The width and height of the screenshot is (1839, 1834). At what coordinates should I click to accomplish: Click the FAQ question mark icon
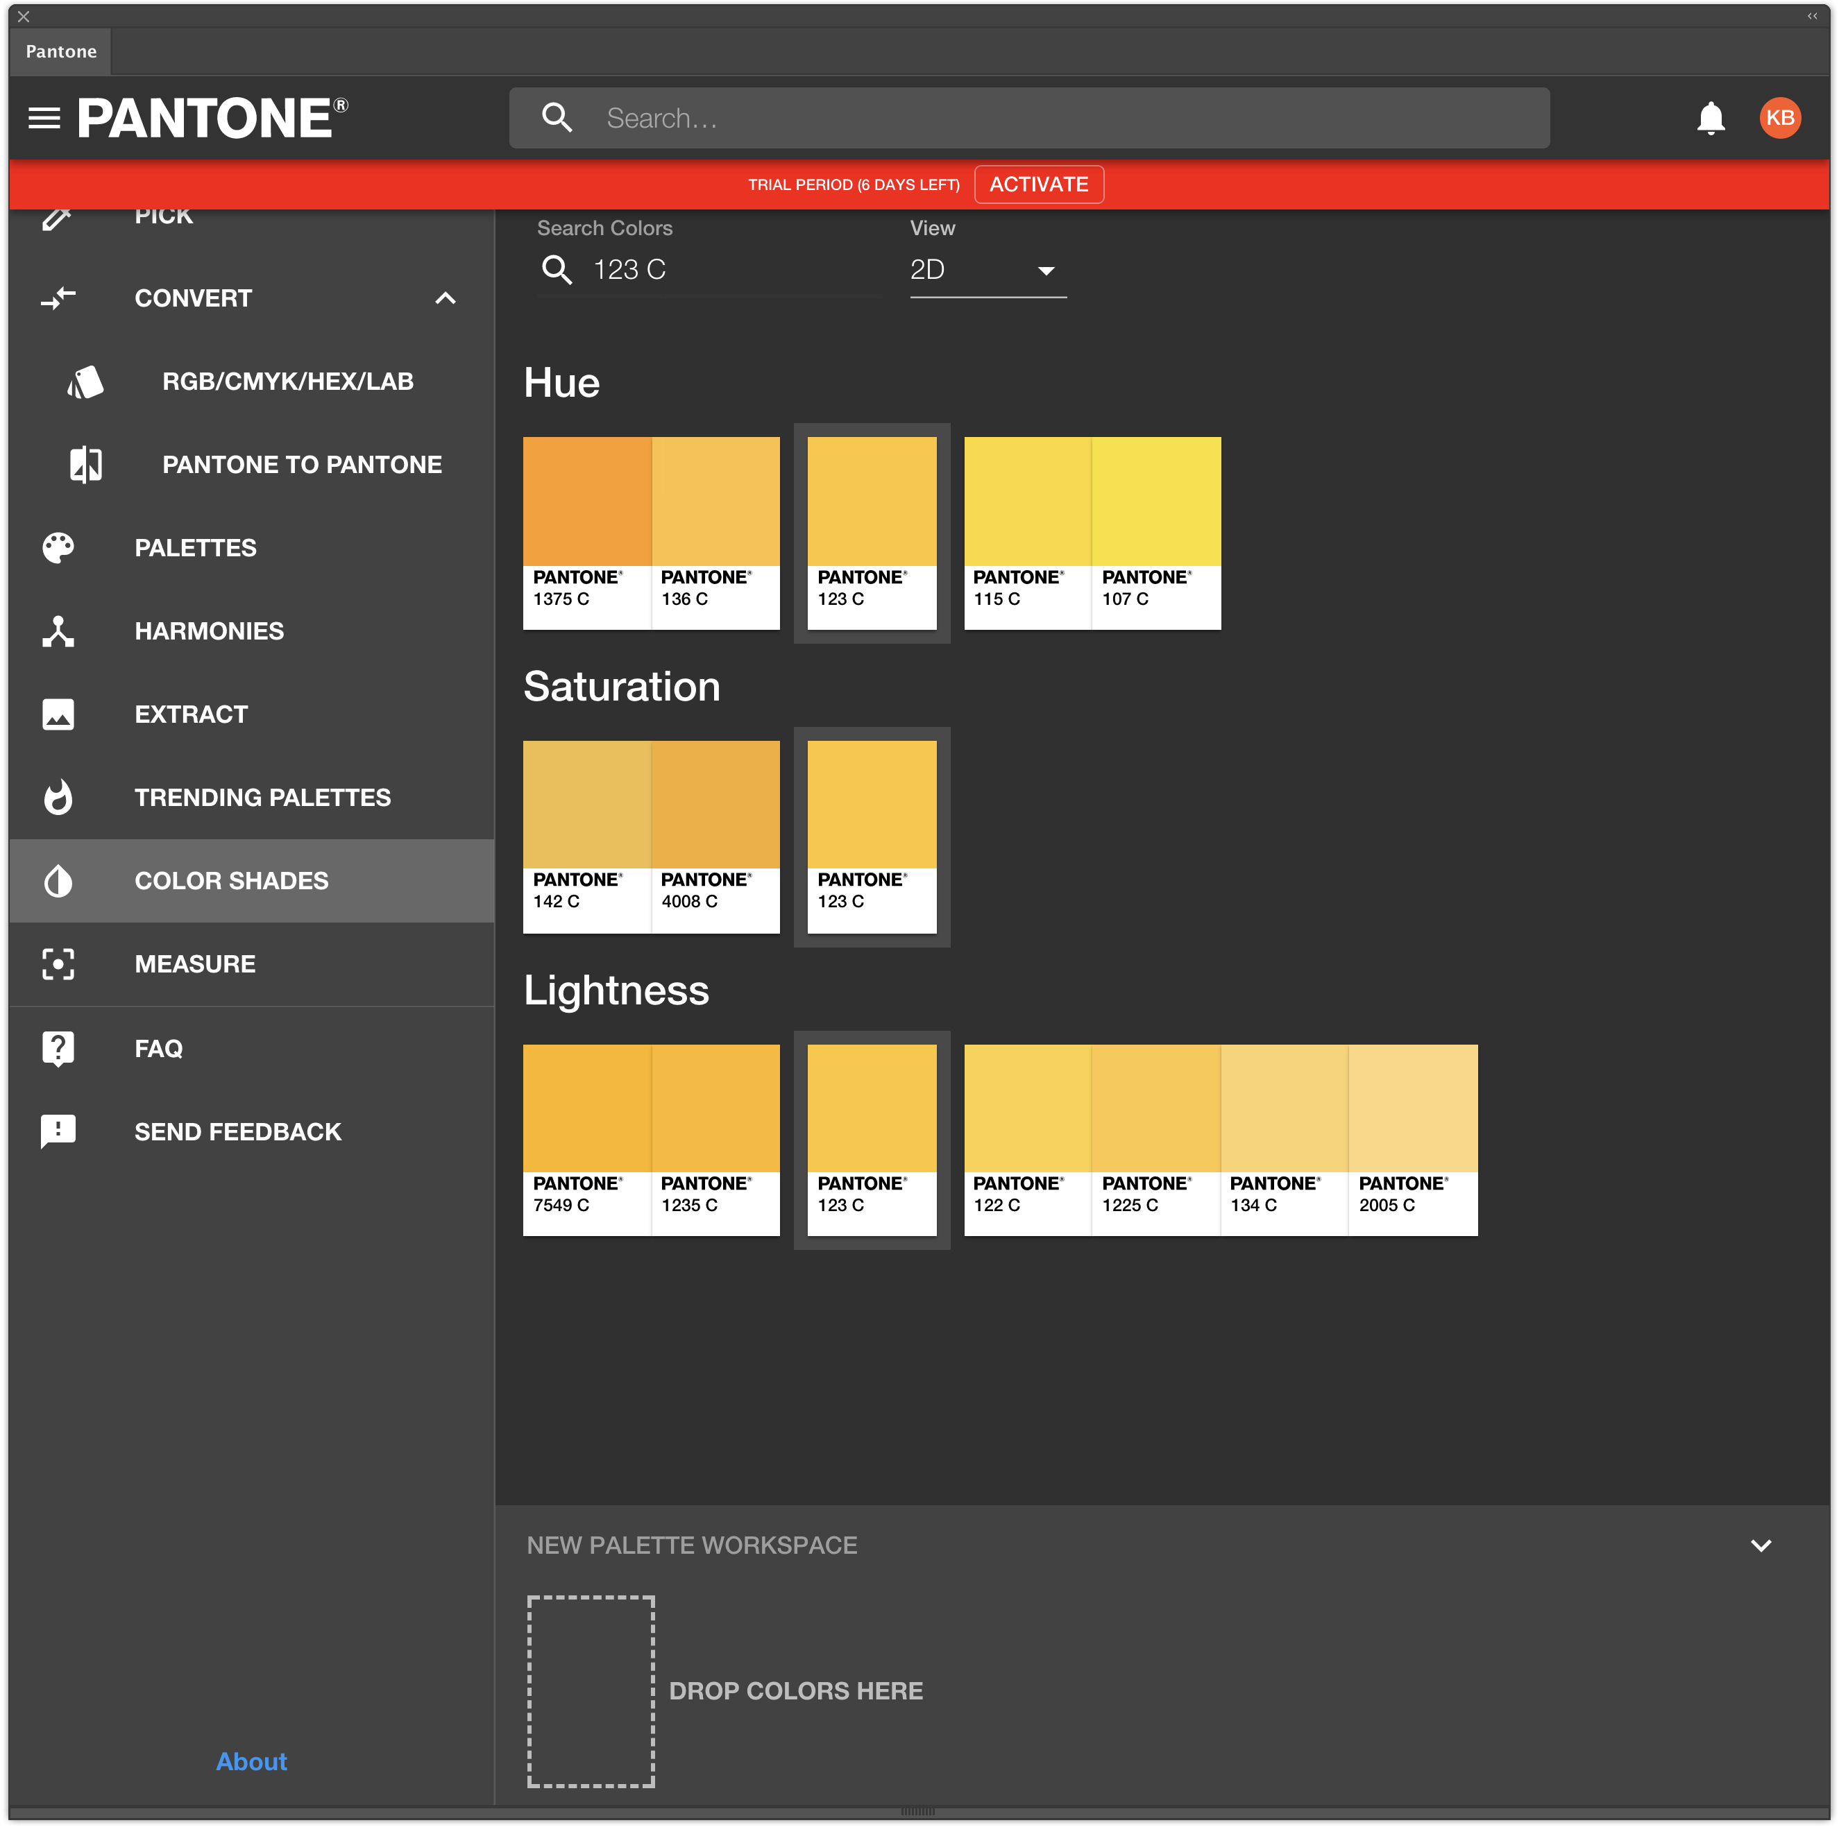58,1048
